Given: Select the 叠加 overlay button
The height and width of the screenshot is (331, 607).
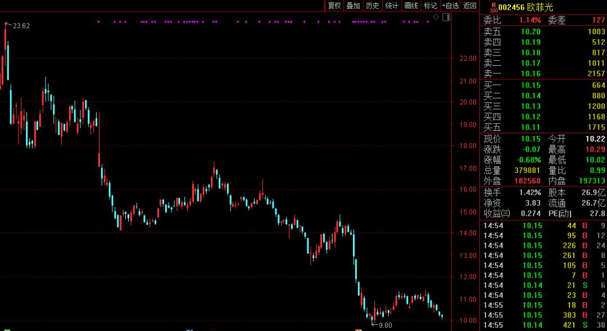Looking at the screenshot, I should [353, 6].
